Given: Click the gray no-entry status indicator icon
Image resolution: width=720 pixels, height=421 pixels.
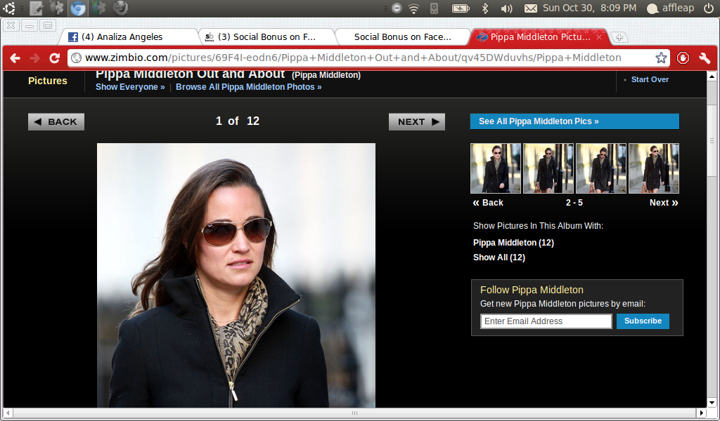Looking at the screenshot, I should (x=397, y=8).
